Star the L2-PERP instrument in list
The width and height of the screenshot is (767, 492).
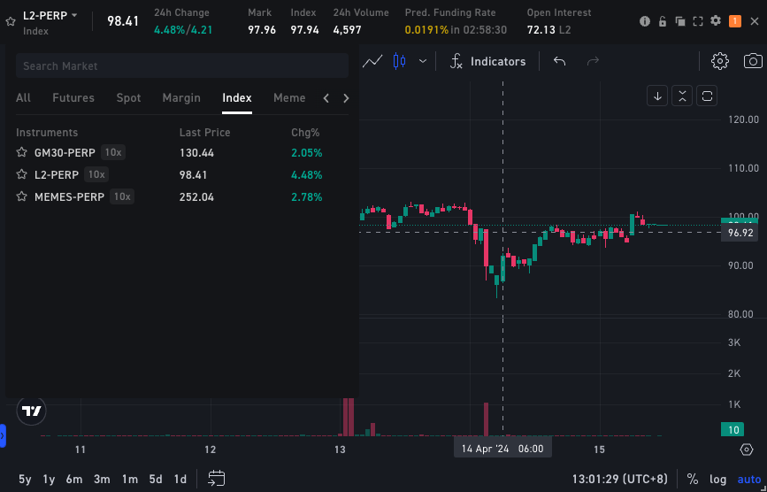click(21, 174)
